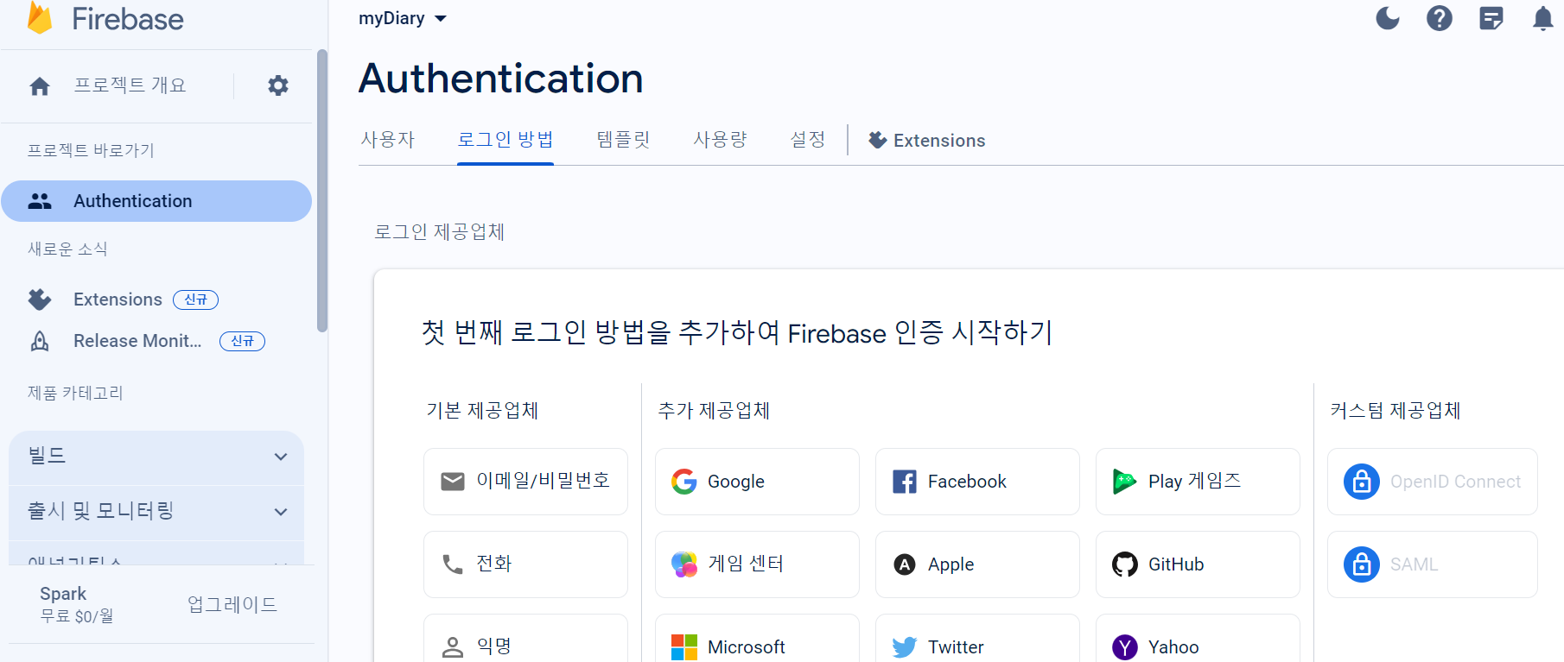Click the GitHub octocat icon
Screen dimensions: 1564x662
1125,564
